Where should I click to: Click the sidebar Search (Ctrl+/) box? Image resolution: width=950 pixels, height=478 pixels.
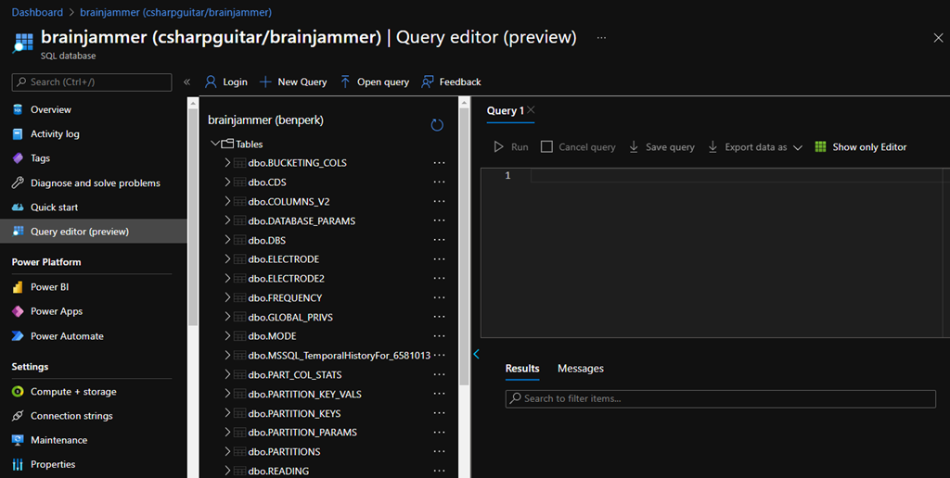point(92,82)
